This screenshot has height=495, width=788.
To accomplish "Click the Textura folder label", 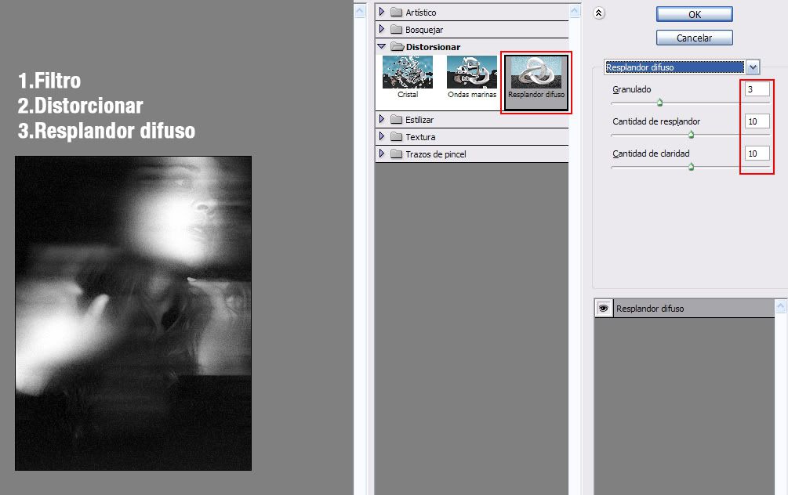I will tap(420, 136).
